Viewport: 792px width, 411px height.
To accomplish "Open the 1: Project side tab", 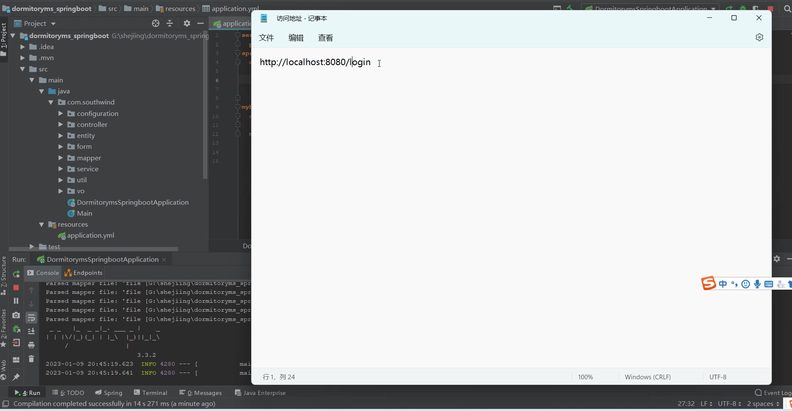I will pos(4,39).
